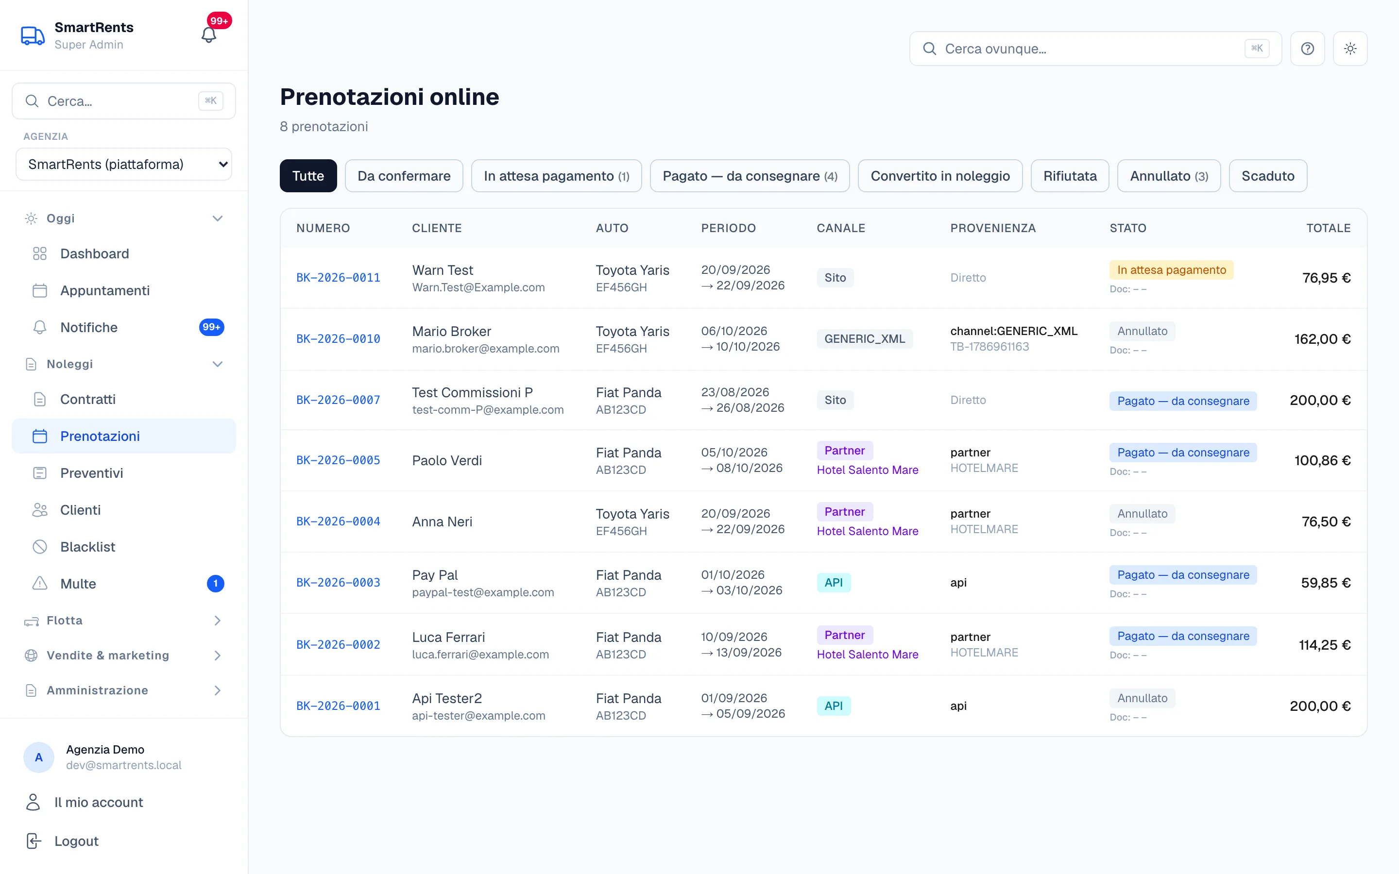Collapse the Oggi section
The image size is (1399, 874).
click(x=124, y=218)
